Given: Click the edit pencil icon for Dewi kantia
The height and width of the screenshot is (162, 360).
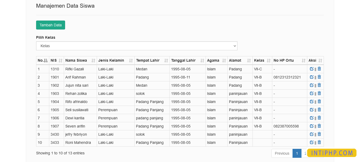Looking at the screenshot, I should [312, 118].
